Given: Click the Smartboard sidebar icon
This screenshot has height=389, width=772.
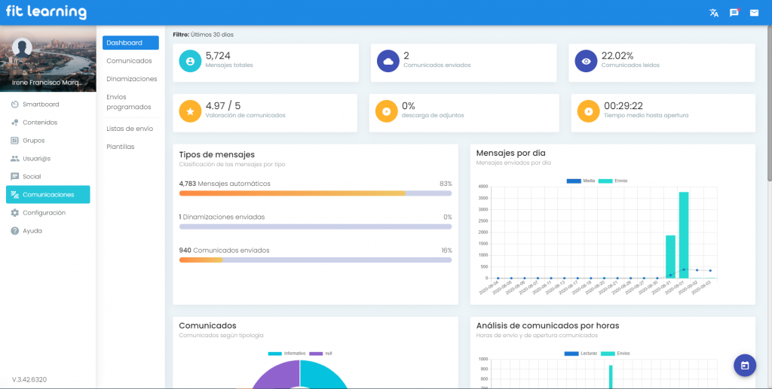Looking at the screenshot, I should [15, 105].
